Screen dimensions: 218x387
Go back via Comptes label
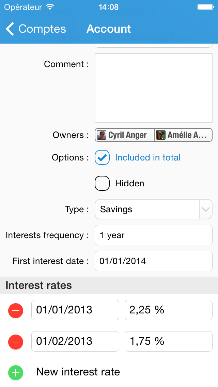42,29
